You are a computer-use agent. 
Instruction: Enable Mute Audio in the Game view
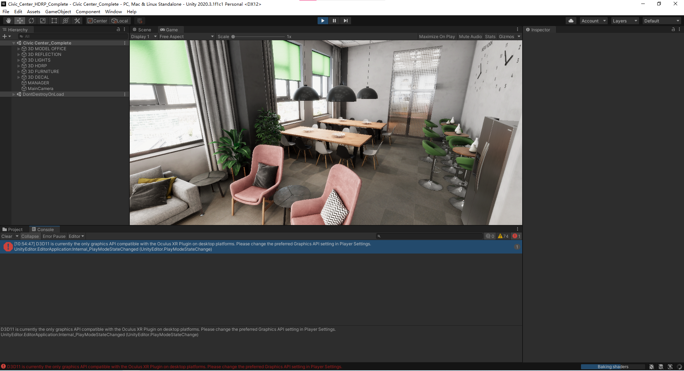470,36
